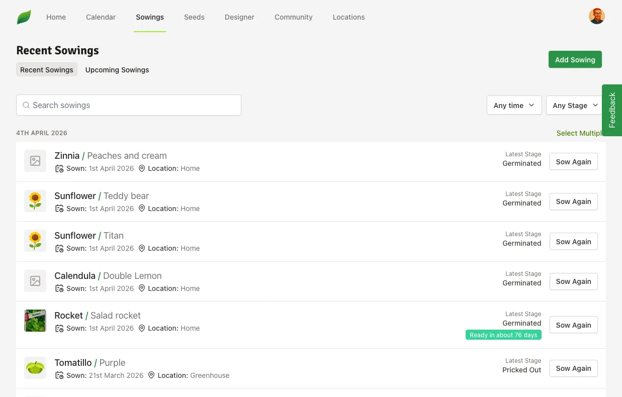Click the image placeholder icon for Calendula

point(35,281)
